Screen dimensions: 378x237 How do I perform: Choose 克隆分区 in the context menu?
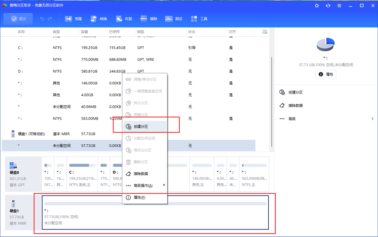click(x=145, y=115)
